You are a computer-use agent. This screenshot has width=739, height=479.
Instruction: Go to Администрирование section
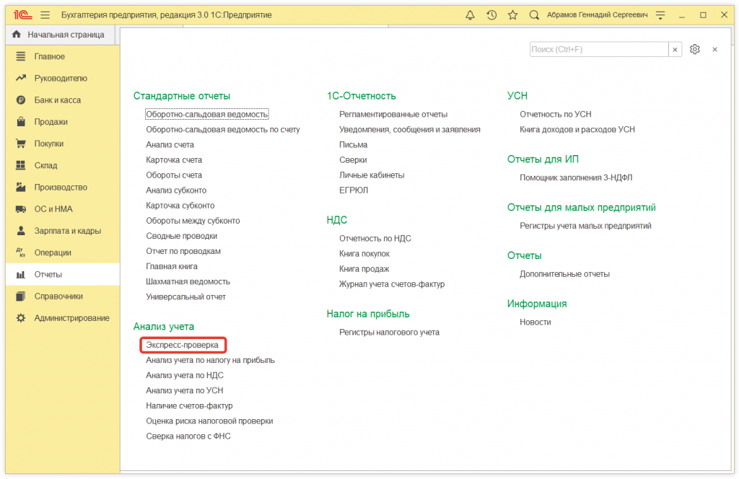tap(71, 318)
